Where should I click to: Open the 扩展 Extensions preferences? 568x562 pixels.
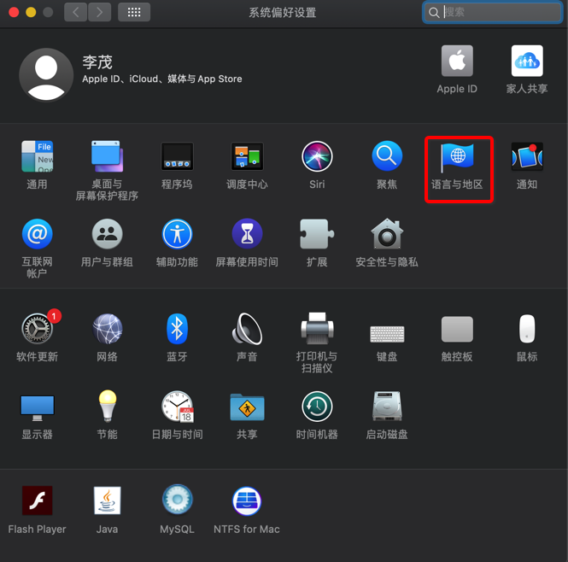(x=317, y=234)
